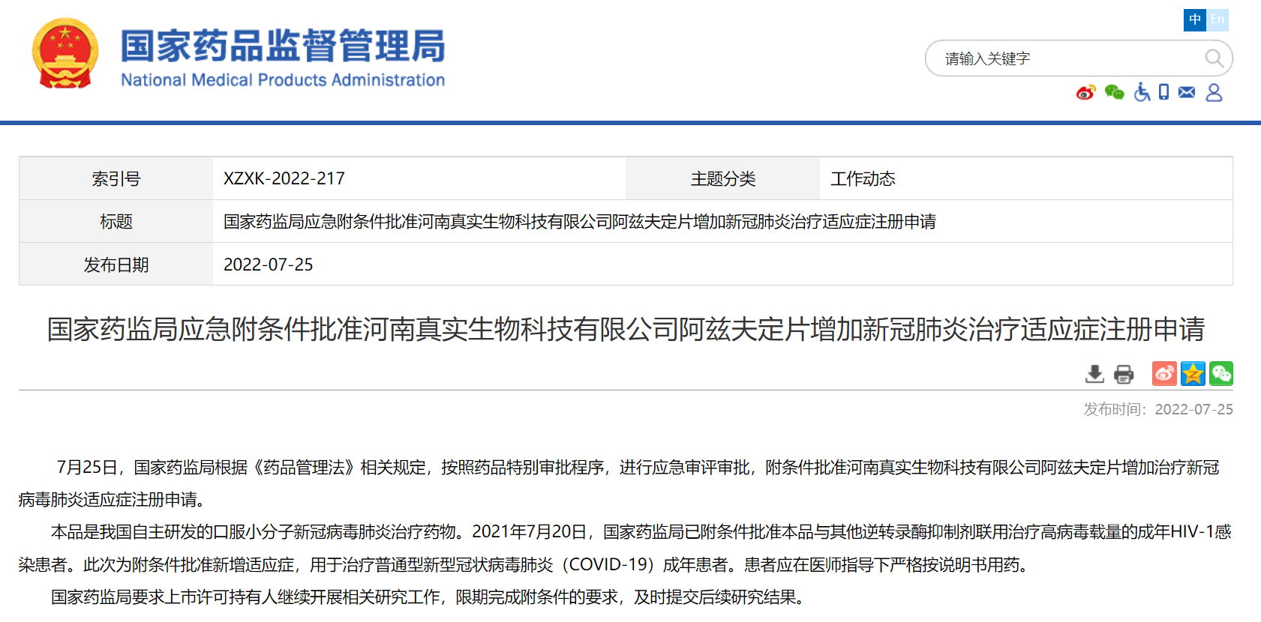Click the search magnifier icon
This screenshot has height=622, width=1261.
[1214, 58]
